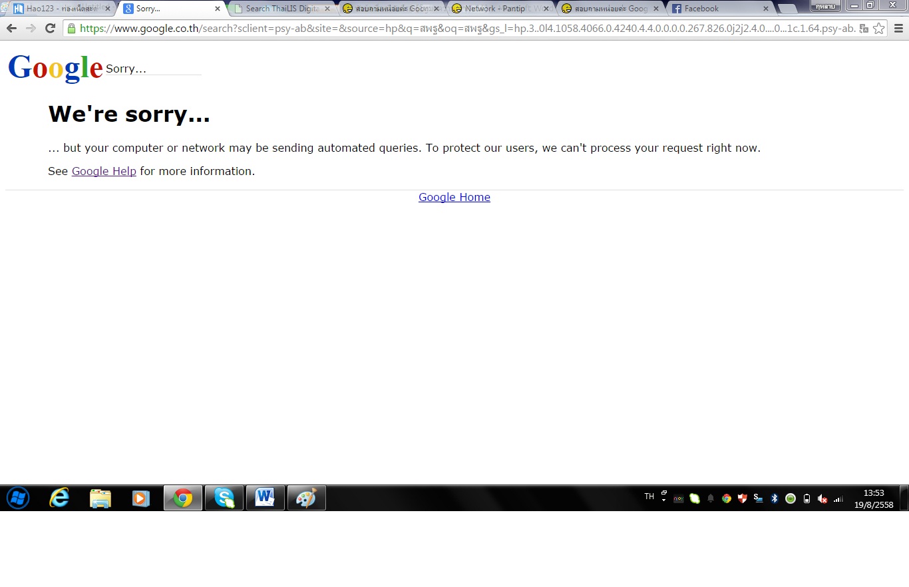Open Windows Explorer folder icon in taskbar
This screenshot has width=909, height=587.
(100, 498)
